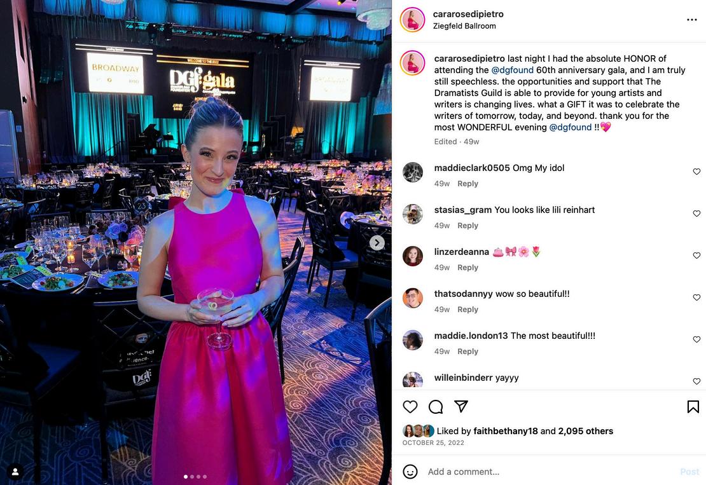Share the post via paper plane icon
The image size is (706, 485).
pos(461,406)
